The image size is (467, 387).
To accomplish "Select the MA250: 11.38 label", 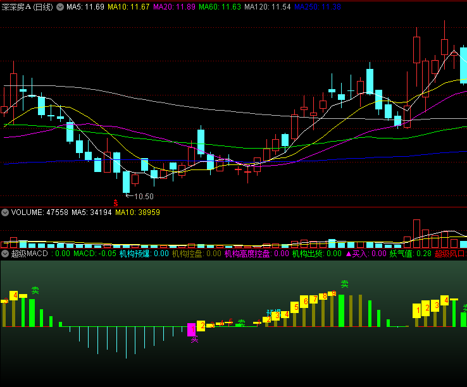I will 318,7.
